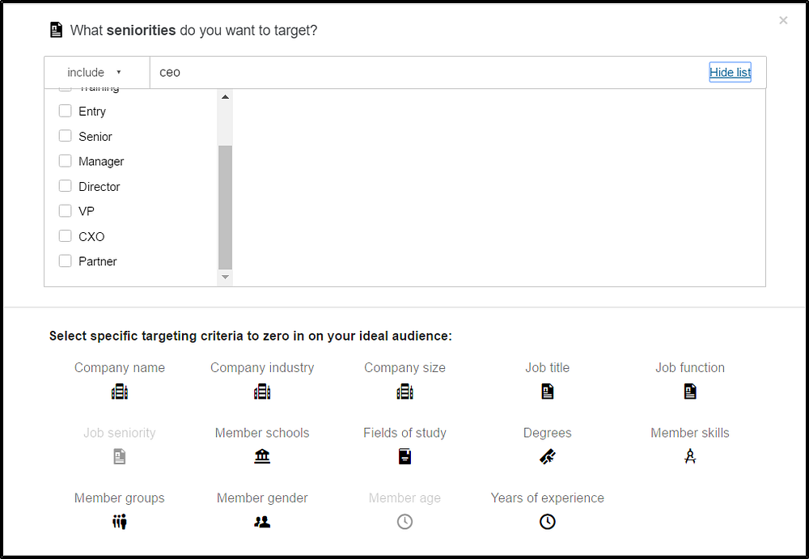Click the Job function document icon
The width and height of the screenshot is (809, 559).
[690, 392]
